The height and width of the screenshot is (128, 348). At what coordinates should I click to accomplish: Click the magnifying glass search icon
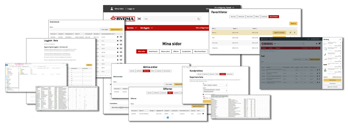[x=199, y=19]
